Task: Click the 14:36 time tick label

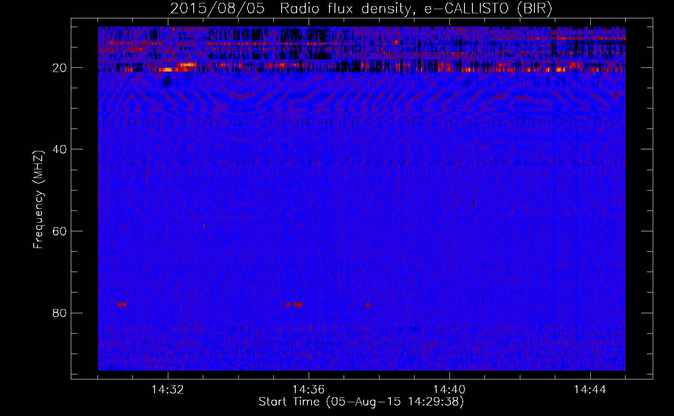Action: pyautogui.click(x=308, y=390)
